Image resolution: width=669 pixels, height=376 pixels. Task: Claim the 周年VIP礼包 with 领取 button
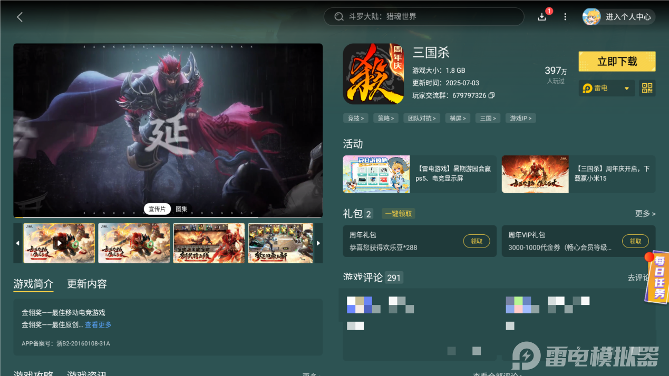coord(635,241)
